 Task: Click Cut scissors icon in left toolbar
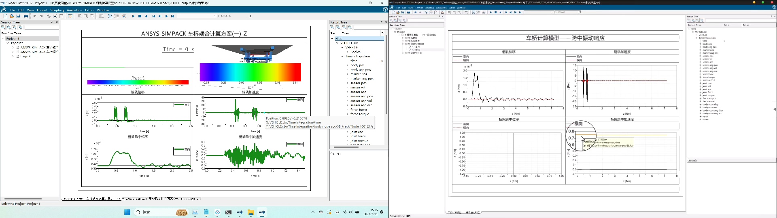49,16
